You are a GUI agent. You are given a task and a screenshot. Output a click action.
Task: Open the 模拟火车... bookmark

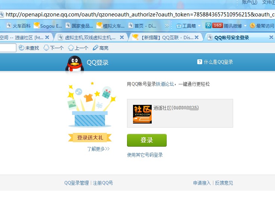pos(111,26)
